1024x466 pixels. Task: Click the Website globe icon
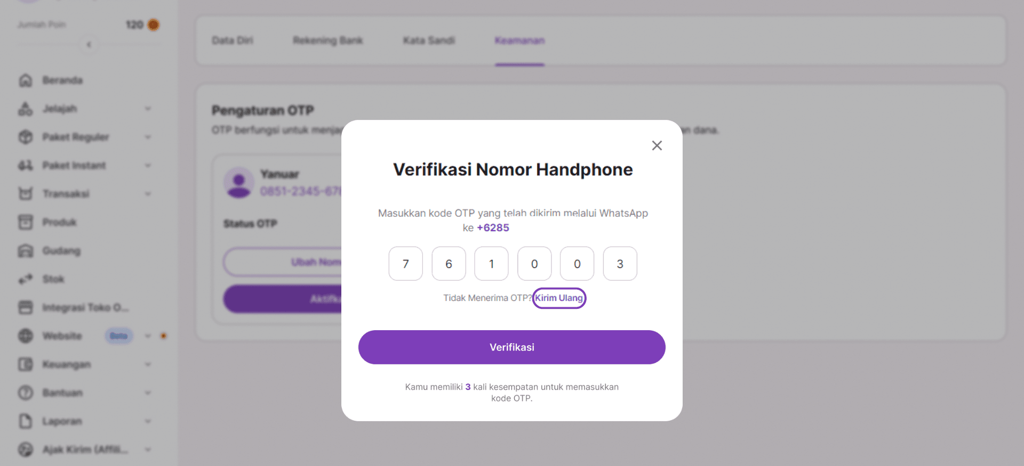click(26, 336)
